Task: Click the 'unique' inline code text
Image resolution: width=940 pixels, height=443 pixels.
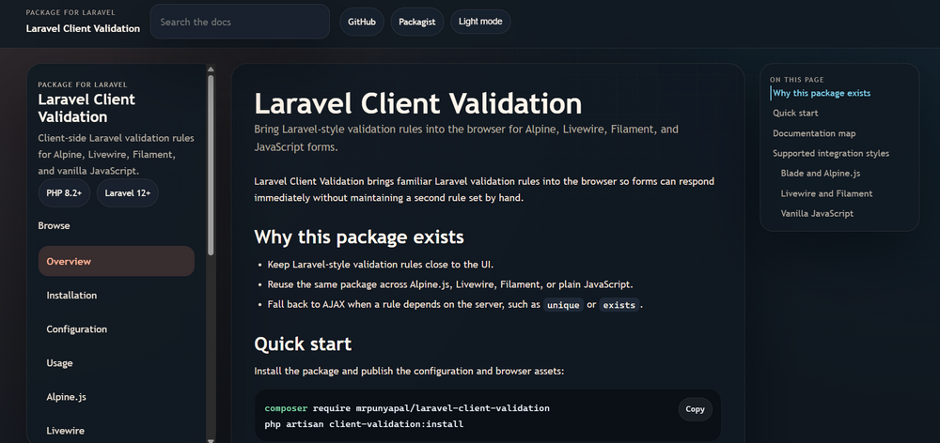Action: coord(563,305)
